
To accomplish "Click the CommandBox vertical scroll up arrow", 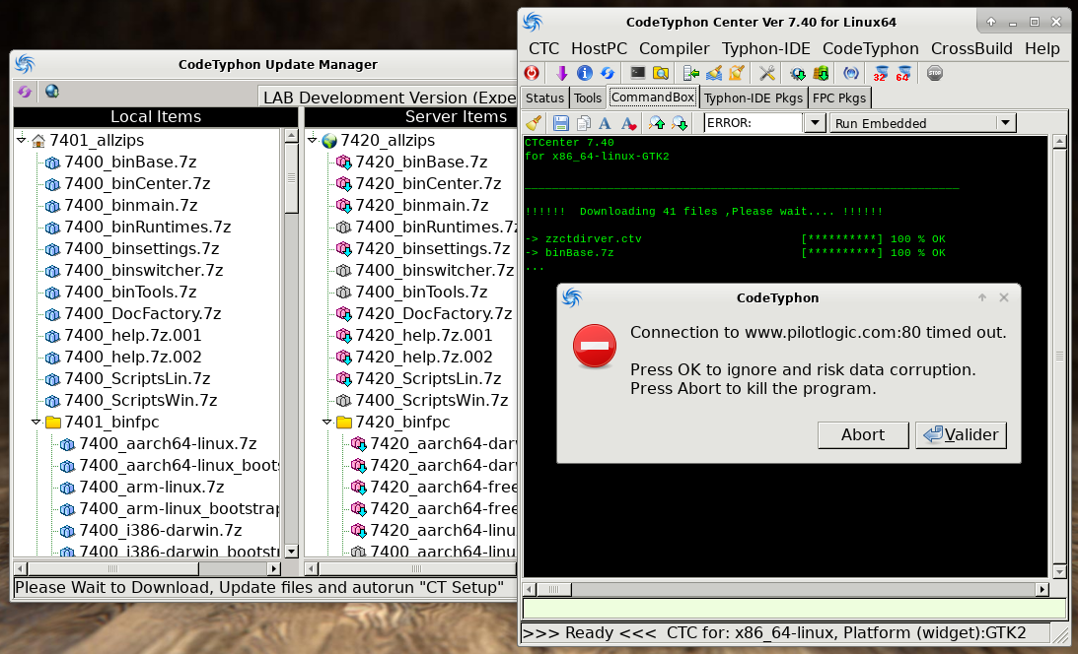I will pyautogui.click(x=1058, y=142).
